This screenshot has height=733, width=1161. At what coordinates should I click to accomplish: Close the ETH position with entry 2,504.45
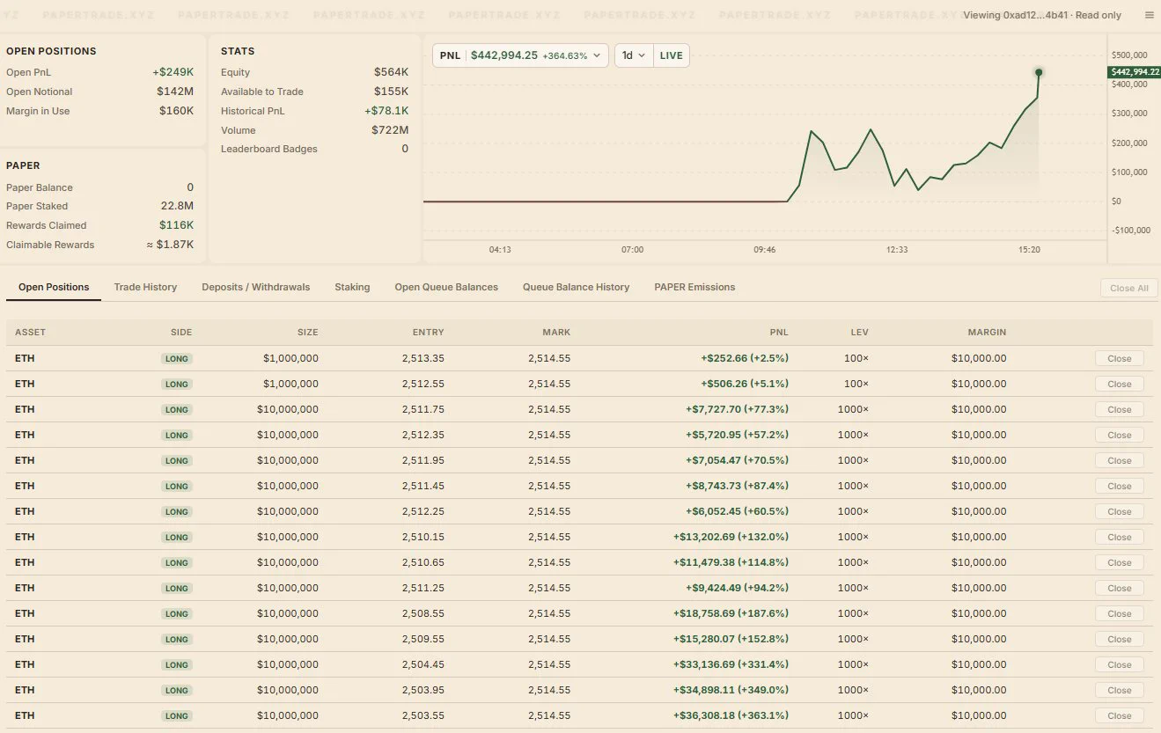(x=1120, y=664)
